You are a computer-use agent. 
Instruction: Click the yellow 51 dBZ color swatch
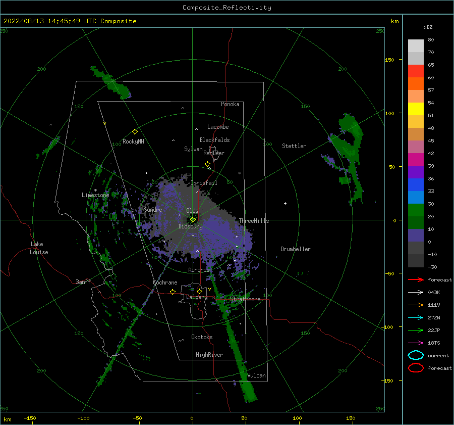[416, 109]
